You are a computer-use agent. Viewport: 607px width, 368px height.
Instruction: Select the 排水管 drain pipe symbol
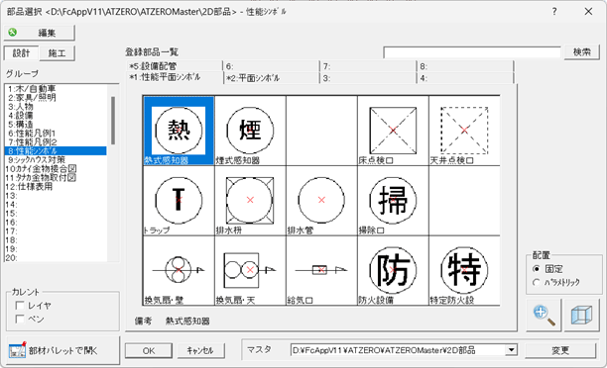[321, 201]
